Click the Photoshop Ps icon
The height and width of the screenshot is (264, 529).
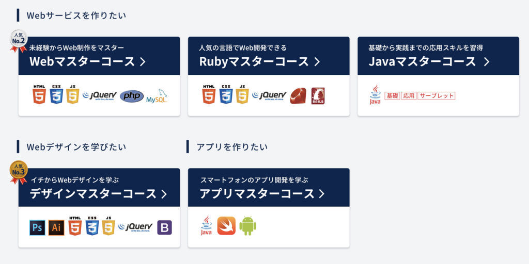[x=37, y=227]
